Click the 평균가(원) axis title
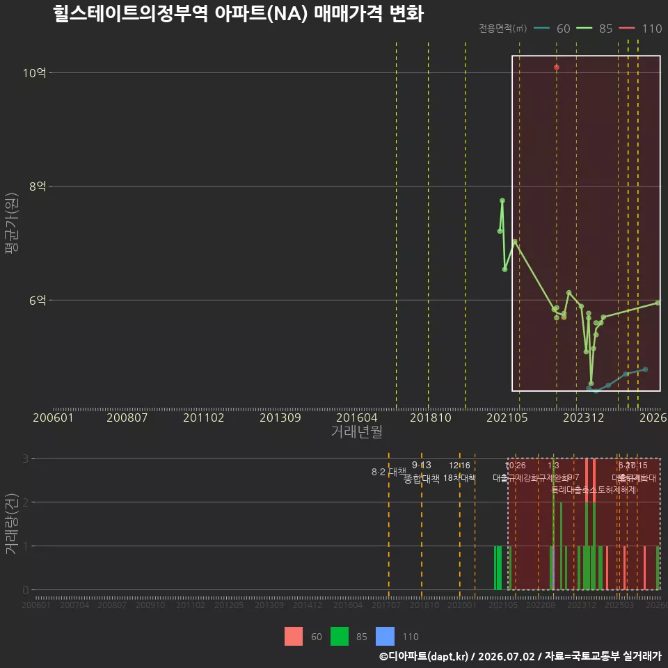The height and width of the screenshot is (668, 668). pos(11,223)
